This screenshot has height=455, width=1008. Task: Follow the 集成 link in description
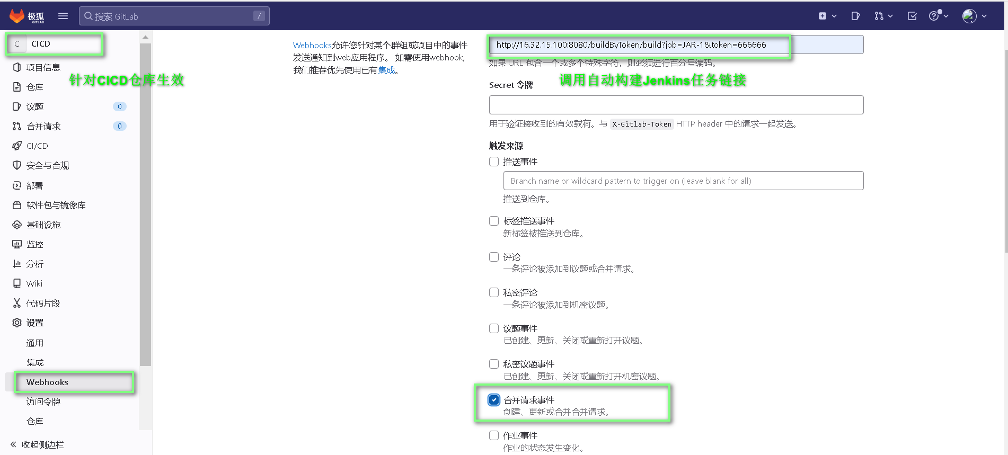click(x=386, y=70)
